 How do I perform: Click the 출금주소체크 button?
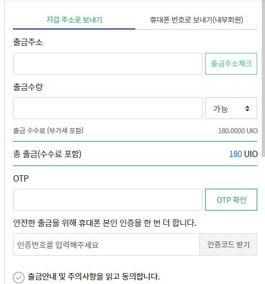pos(231,64)
